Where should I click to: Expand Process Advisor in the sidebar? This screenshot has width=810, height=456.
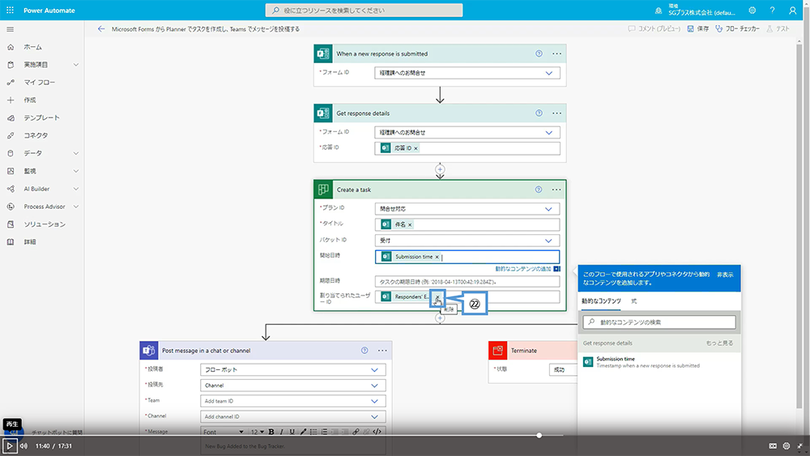[76, 207]
